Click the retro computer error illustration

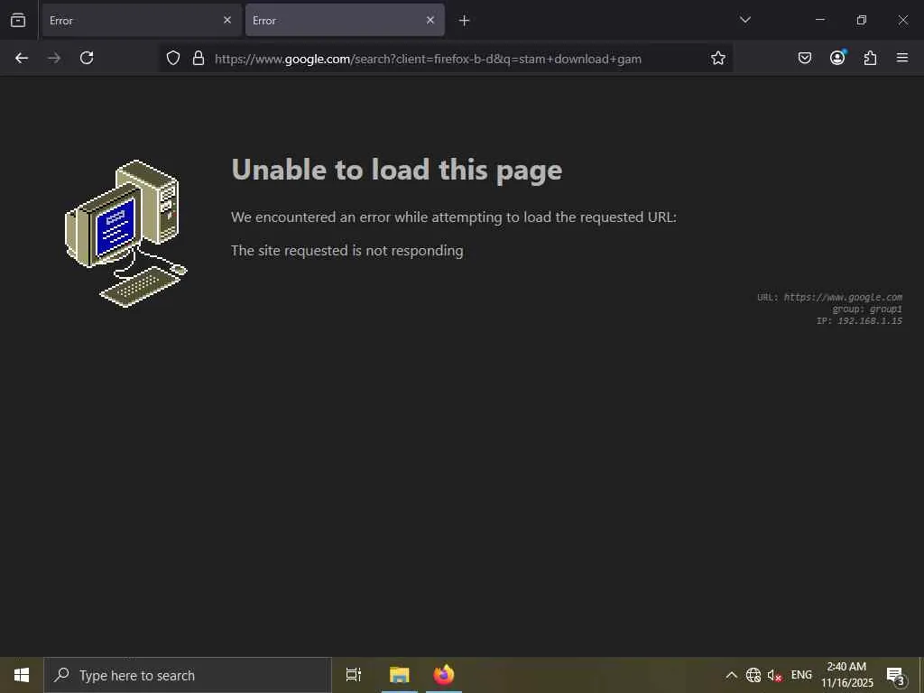[x=126, y=234]
